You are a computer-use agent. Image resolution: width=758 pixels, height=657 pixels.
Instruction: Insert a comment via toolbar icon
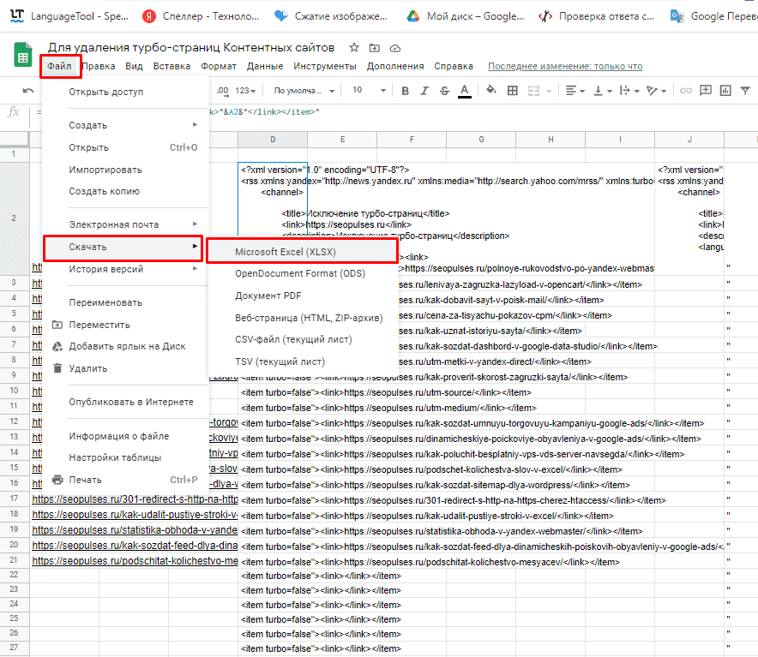coord(706,90)
